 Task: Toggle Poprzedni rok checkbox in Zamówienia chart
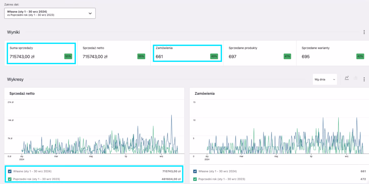[x=195, y=179]
